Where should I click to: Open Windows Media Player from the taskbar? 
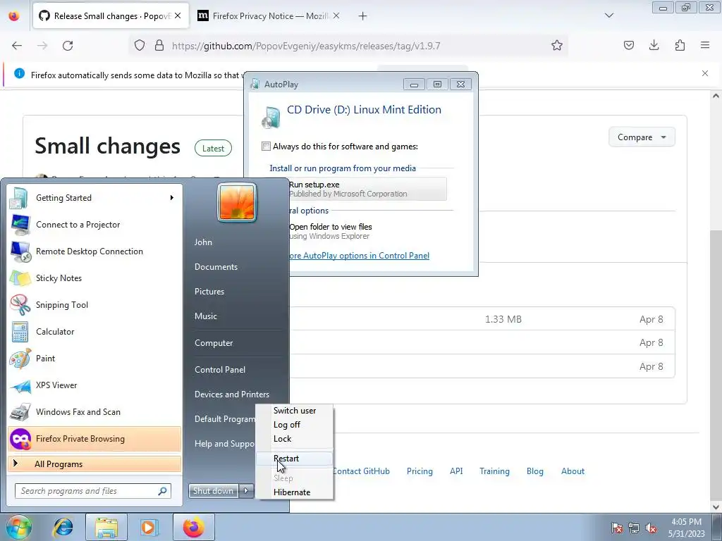(x=149, y=527)
